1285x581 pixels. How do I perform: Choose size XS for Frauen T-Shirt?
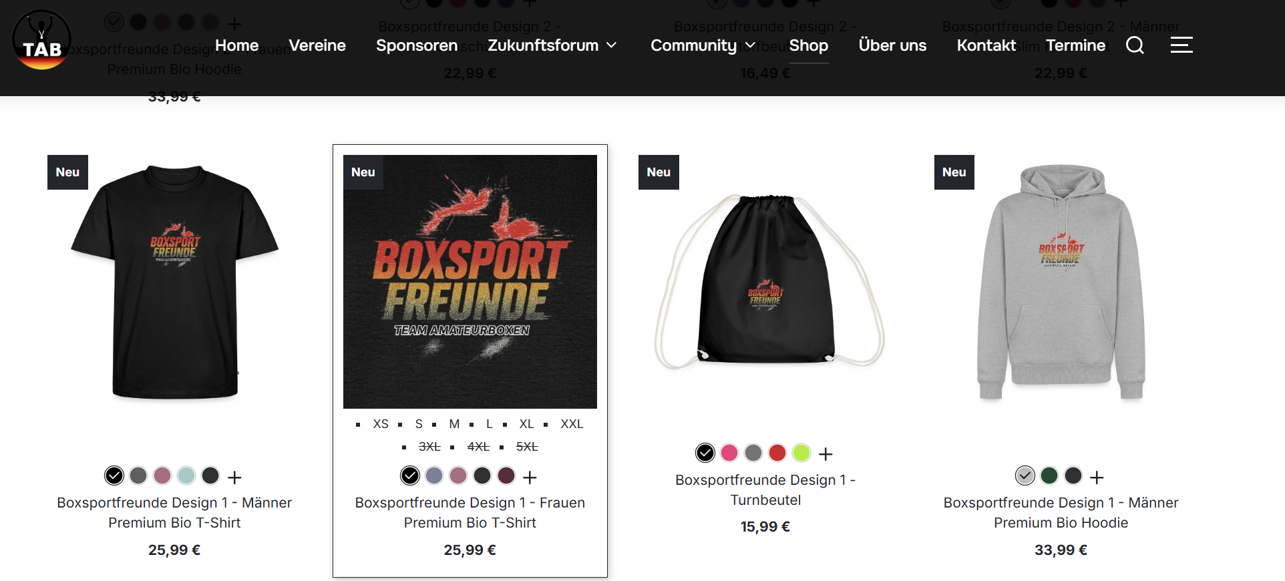click(381, 424)
